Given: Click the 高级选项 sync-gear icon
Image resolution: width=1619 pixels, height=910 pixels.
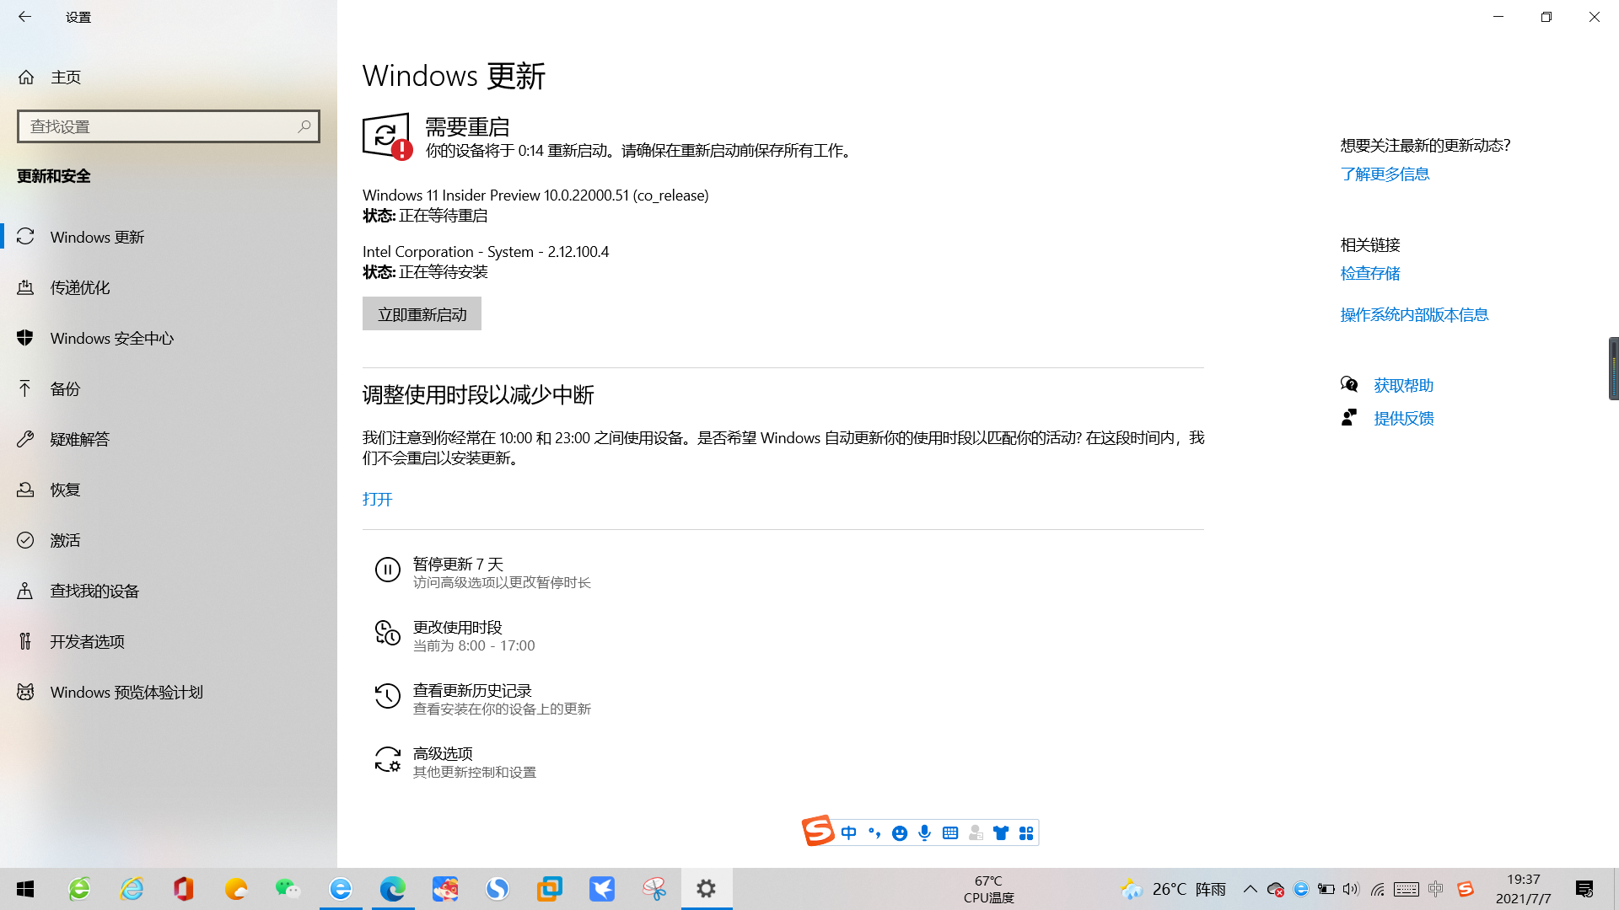Looking at the screenshot, I should [x=387, y=759].
